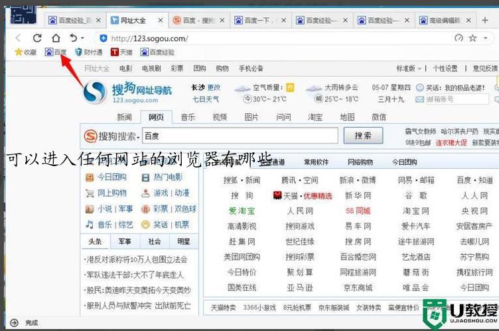This screenshot has width=499, height=331.
Task: Click the 邮箱帐号 input field
Action: tap(457, 99)
